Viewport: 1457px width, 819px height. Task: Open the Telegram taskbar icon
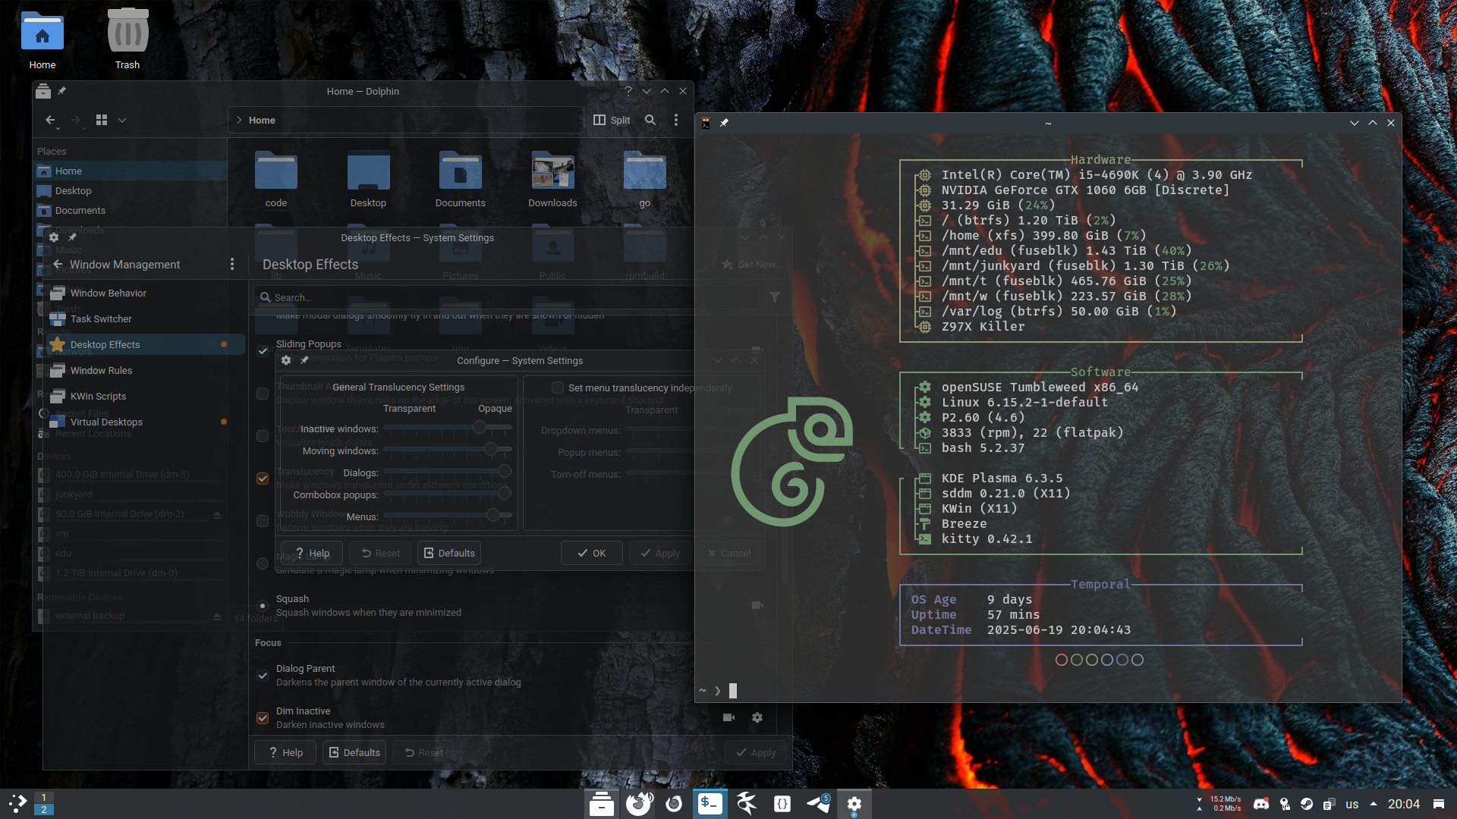coord(818,804)
